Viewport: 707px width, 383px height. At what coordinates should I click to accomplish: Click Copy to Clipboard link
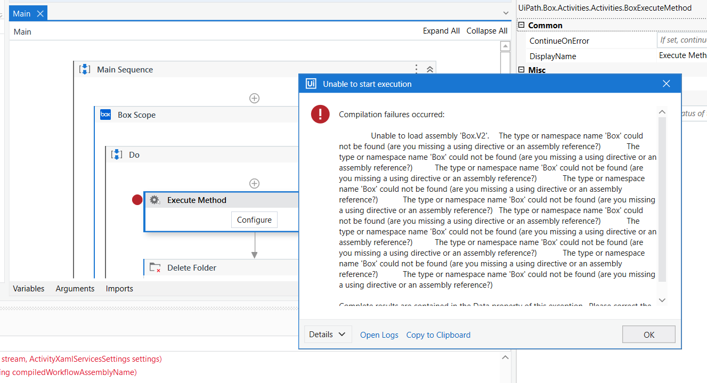click(438, 335)
